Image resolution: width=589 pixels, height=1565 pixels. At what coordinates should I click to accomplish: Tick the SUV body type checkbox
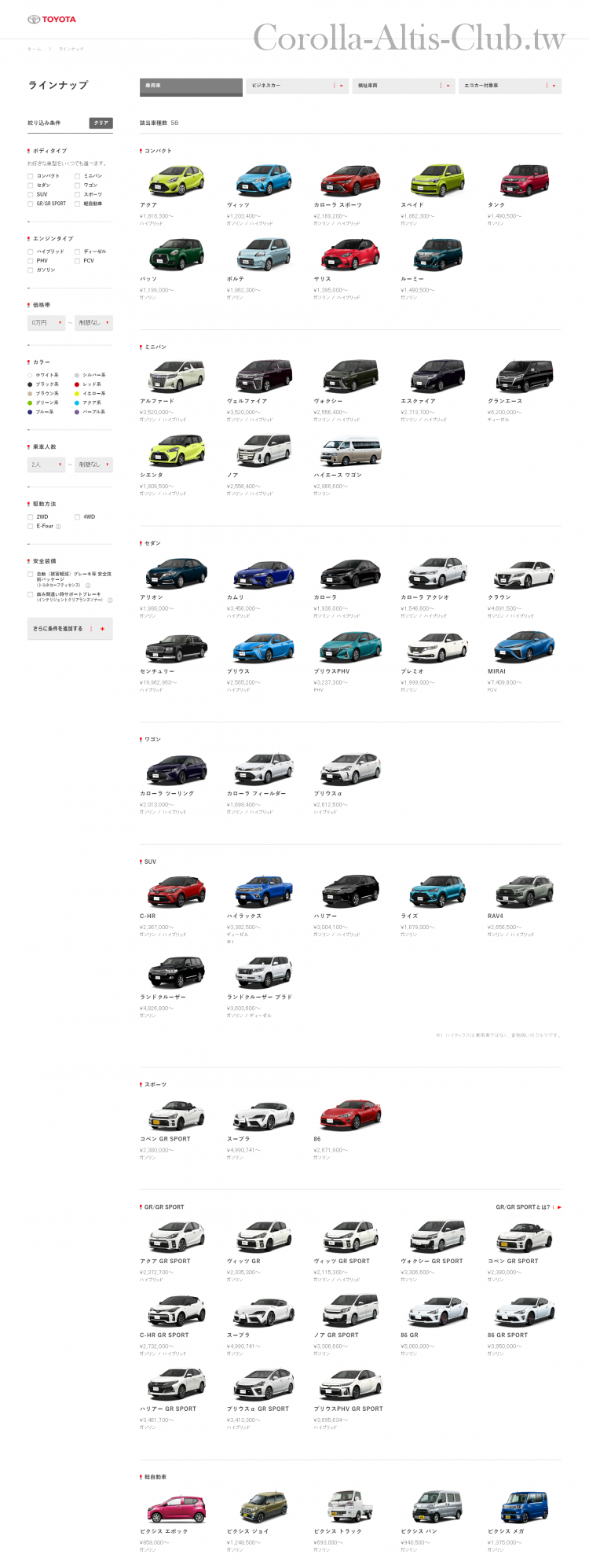31,194
